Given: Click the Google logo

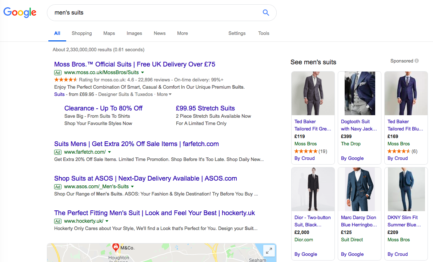Looking at the screenshot, I should [20, 12].
